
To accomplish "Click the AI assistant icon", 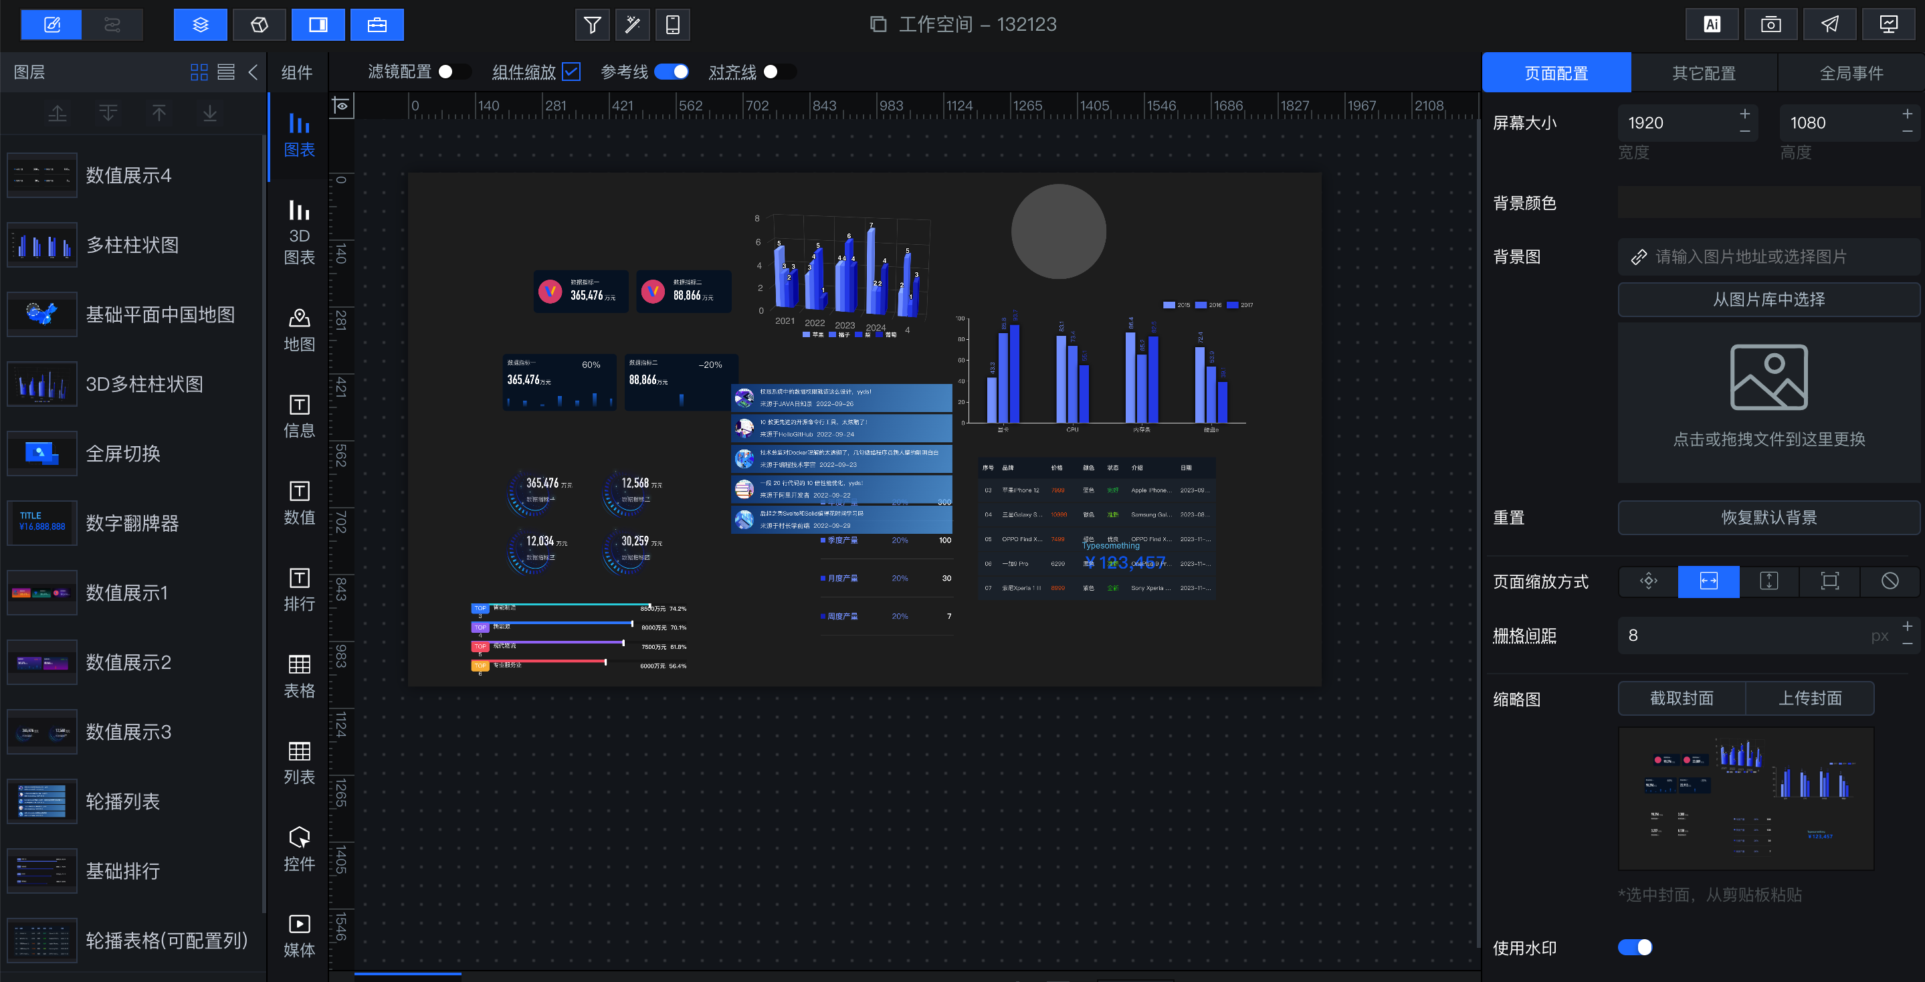I will 1711,25.
